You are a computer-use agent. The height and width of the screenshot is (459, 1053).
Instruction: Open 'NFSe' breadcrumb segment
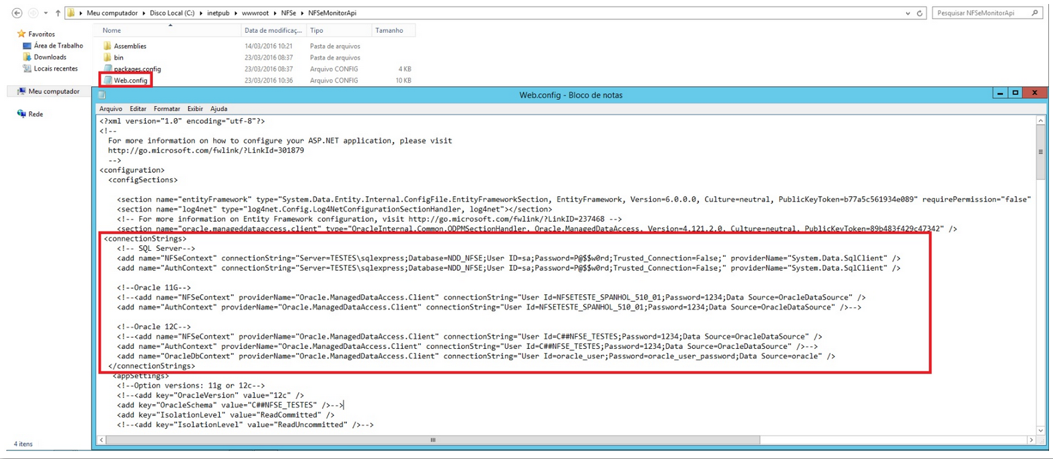[x=287, y=13]
